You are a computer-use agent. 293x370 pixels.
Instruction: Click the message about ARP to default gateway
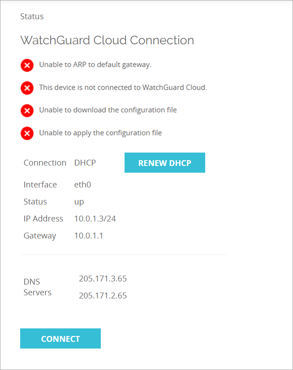95,64
